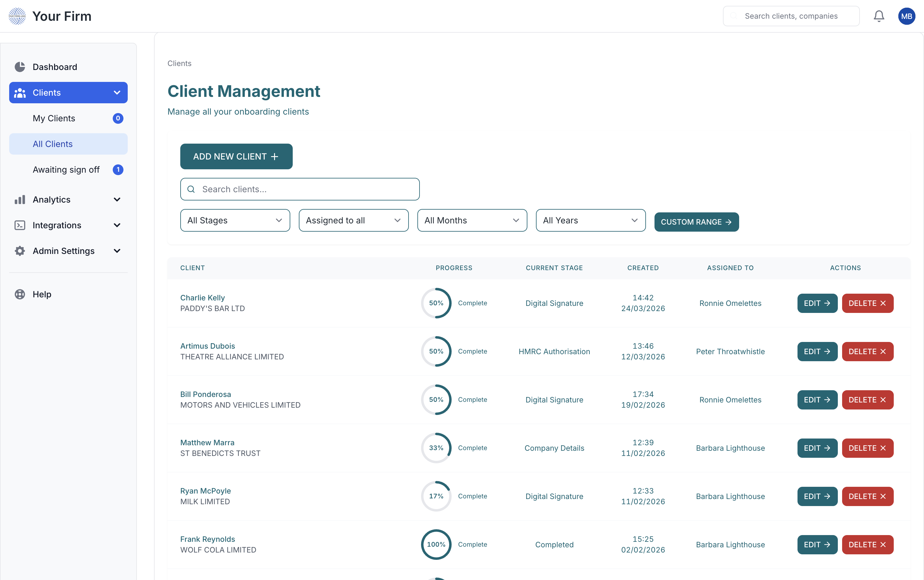Click Frank Reynolds 100% progress ring
The width and height of the screenshot is (924, 580).
click(436, 544)
